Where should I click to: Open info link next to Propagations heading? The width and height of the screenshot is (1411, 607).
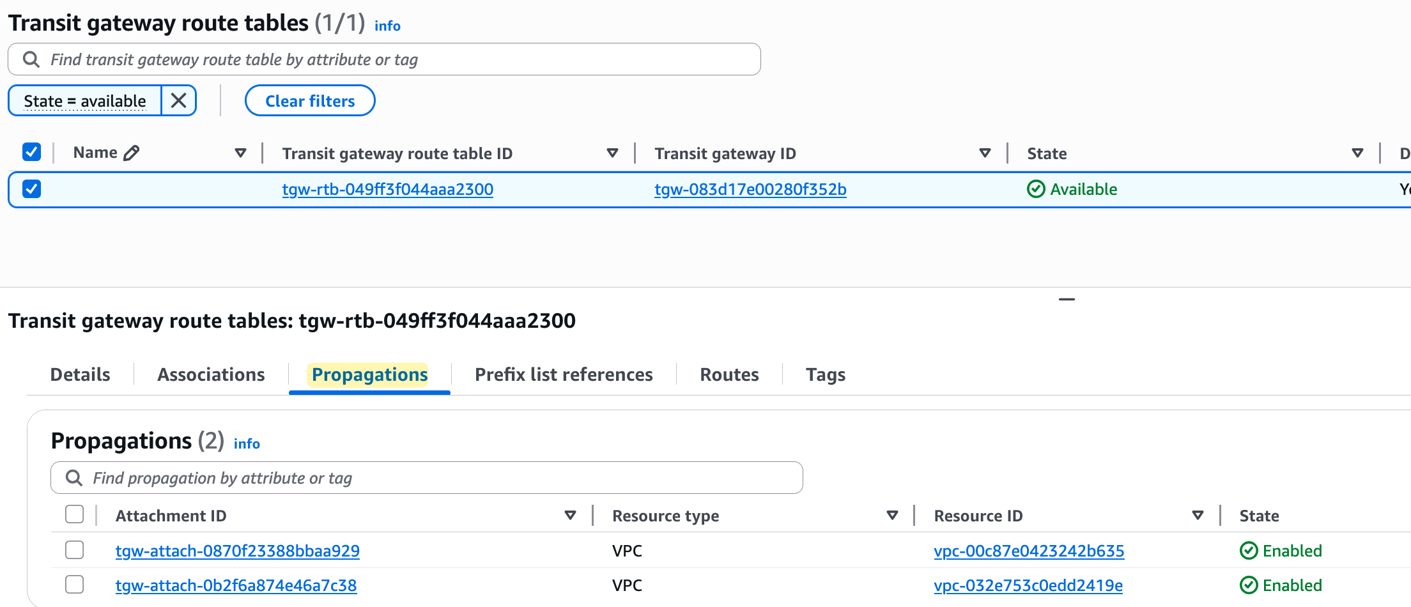click(247, 443)
